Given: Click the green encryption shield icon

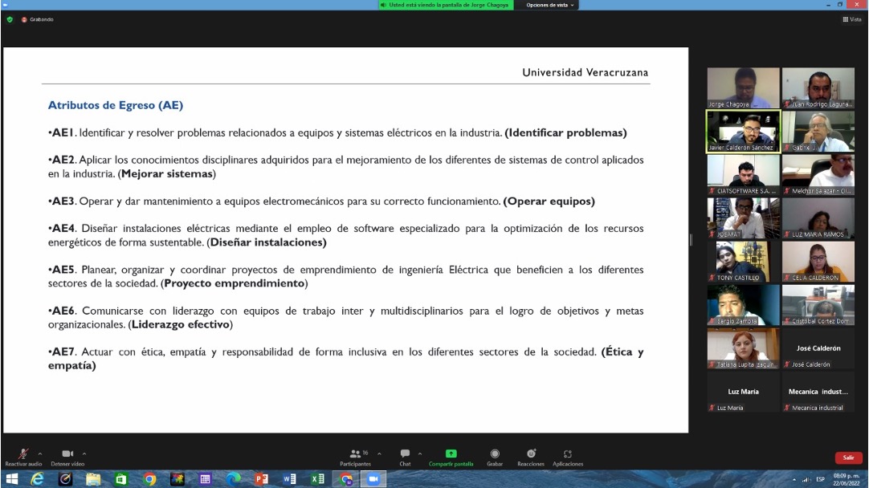Looking at the screenshot, I should point(10,19).
